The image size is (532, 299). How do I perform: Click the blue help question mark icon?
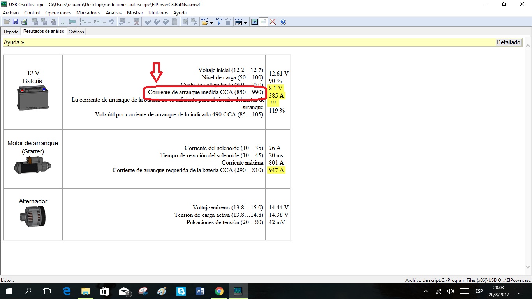coord(283,22)
